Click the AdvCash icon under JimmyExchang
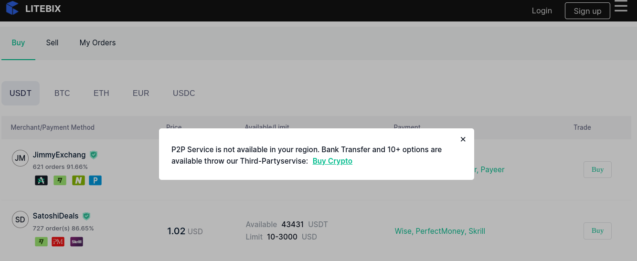Viewport: 637px width, 261px height. (42, 180)
